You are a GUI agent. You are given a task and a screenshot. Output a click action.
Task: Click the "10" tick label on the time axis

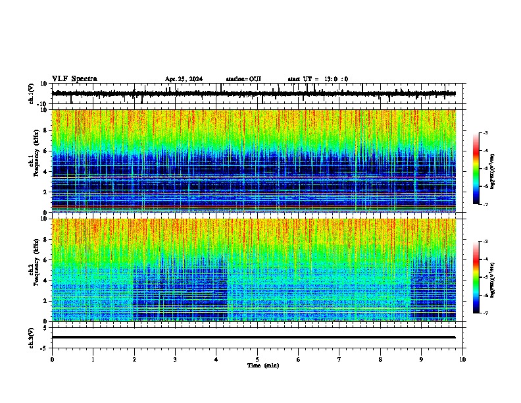462,360
